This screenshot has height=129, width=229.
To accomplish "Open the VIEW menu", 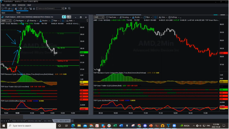I will (14, 5).
